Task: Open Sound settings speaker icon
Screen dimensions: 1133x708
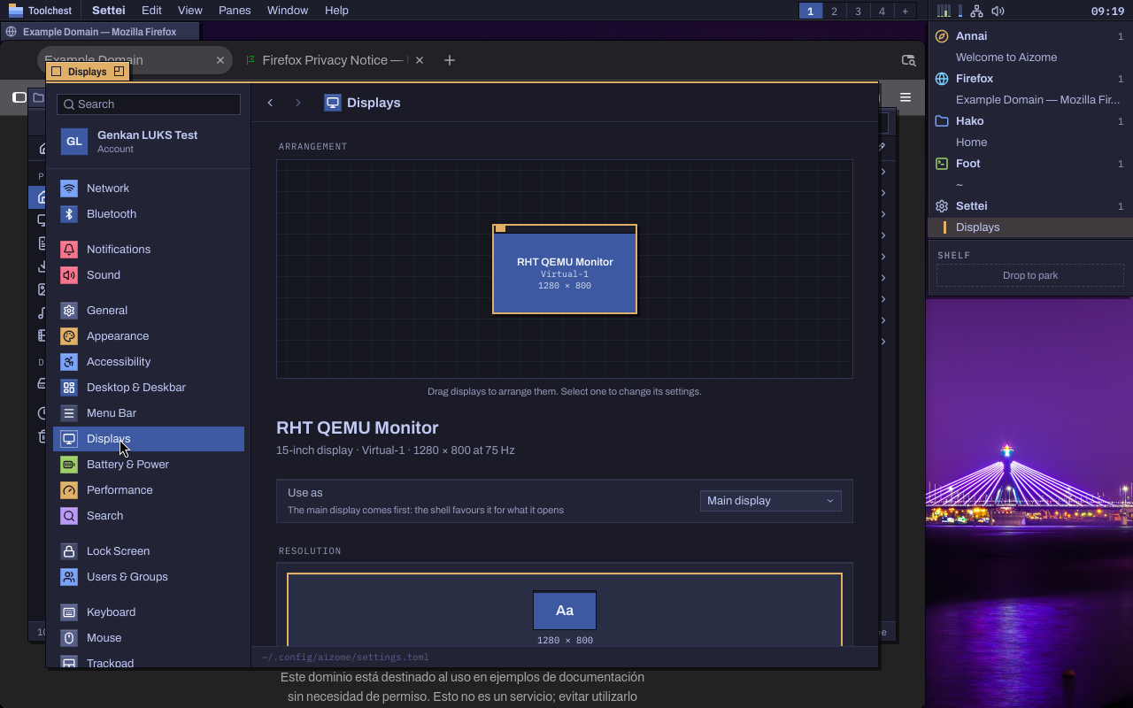Action: point(69,275)
